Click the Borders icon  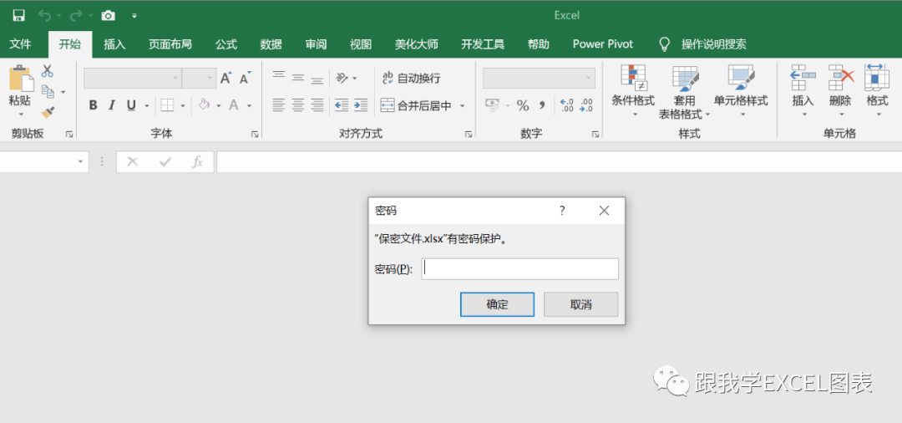(167, 105)
